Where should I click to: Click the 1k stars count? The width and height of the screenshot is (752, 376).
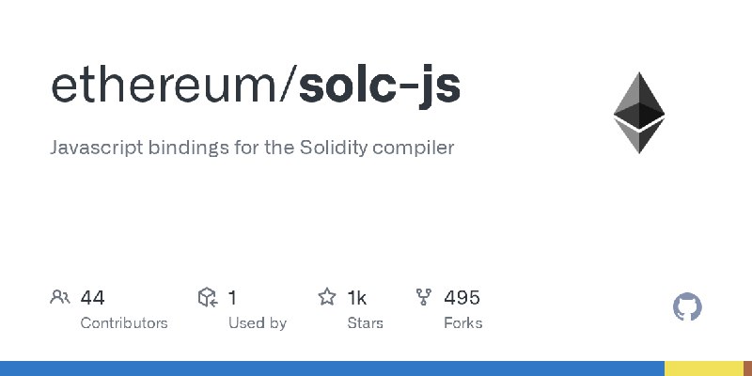[x=356, y=298]
